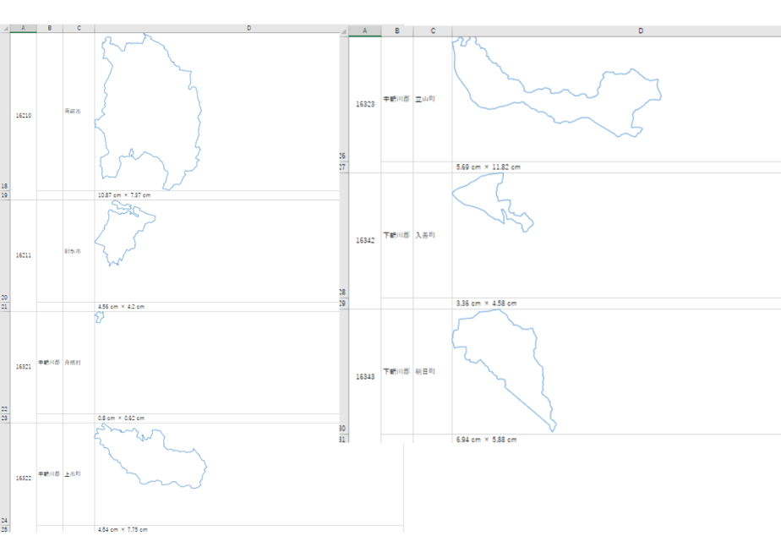Viewport: 781px width, 558px height.
Task: Select the cell with code 16323
Action: [365, 105]
